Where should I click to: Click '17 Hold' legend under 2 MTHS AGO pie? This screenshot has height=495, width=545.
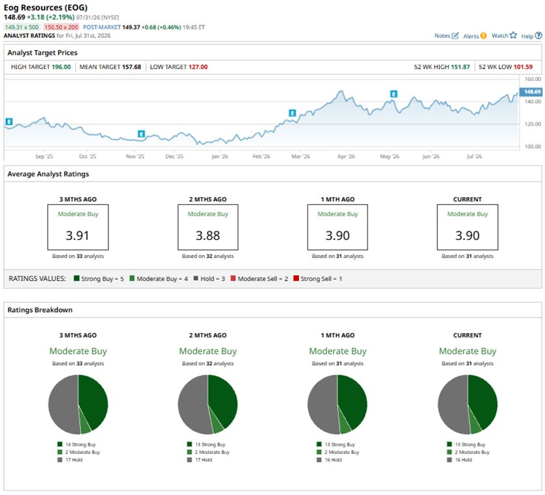[x=200, y=460]
